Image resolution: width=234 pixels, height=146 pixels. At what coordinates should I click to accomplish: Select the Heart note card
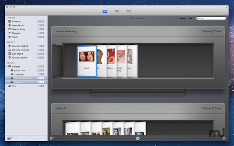[x=87, y=61]
